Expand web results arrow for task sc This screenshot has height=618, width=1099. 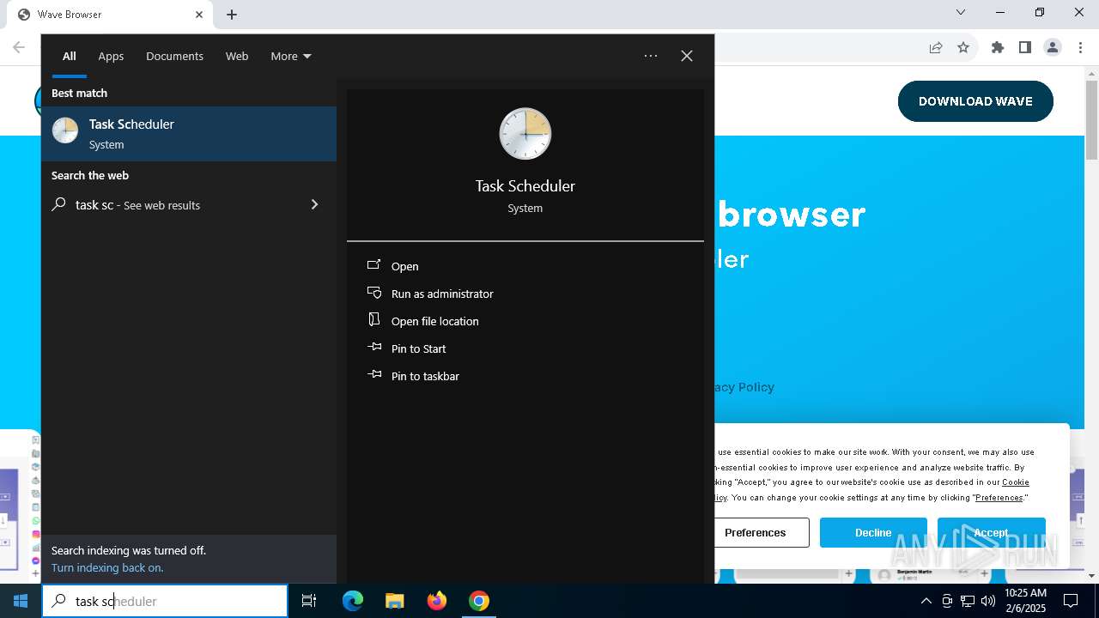[314, 204]
